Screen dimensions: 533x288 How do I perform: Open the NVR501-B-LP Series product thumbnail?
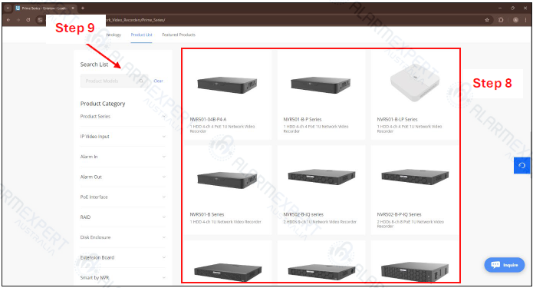[415, 84]
